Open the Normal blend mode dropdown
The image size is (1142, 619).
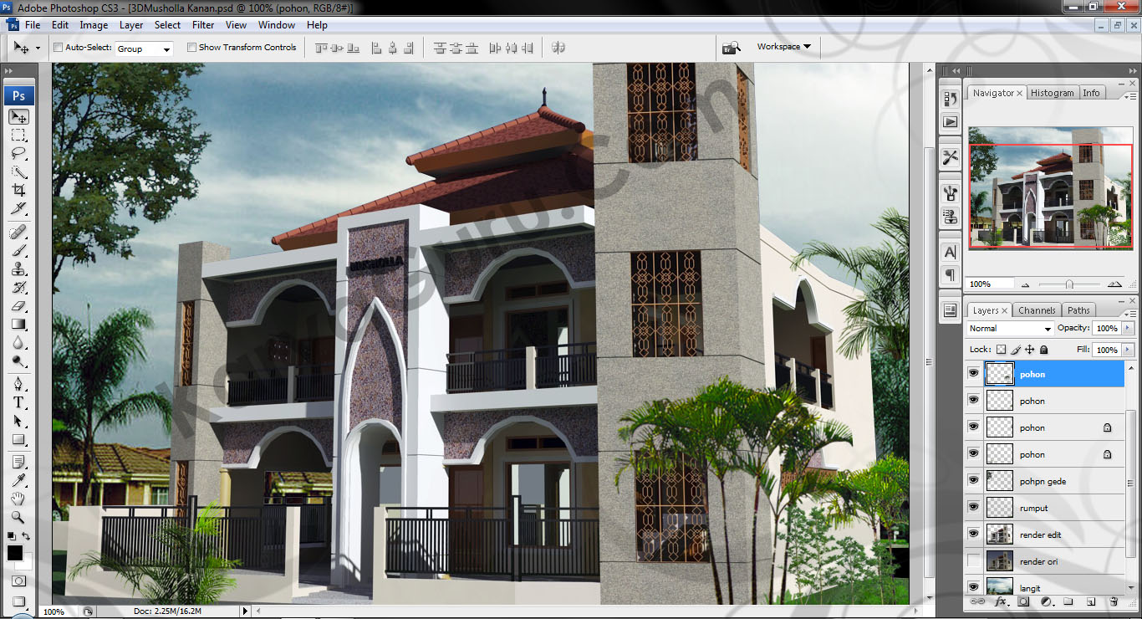click(x=1010, y=329)
